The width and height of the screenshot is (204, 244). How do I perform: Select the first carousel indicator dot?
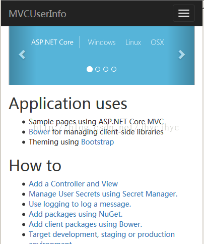pyautogui.click(x=90, y=69)
